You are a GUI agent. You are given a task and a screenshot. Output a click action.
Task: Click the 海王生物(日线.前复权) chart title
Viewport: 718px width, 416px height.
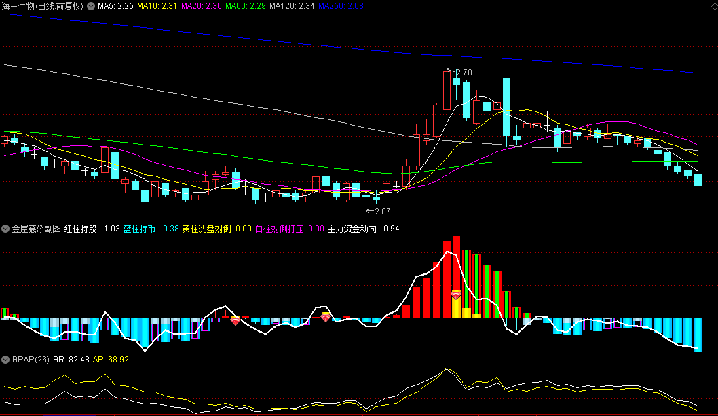(43, 6)
